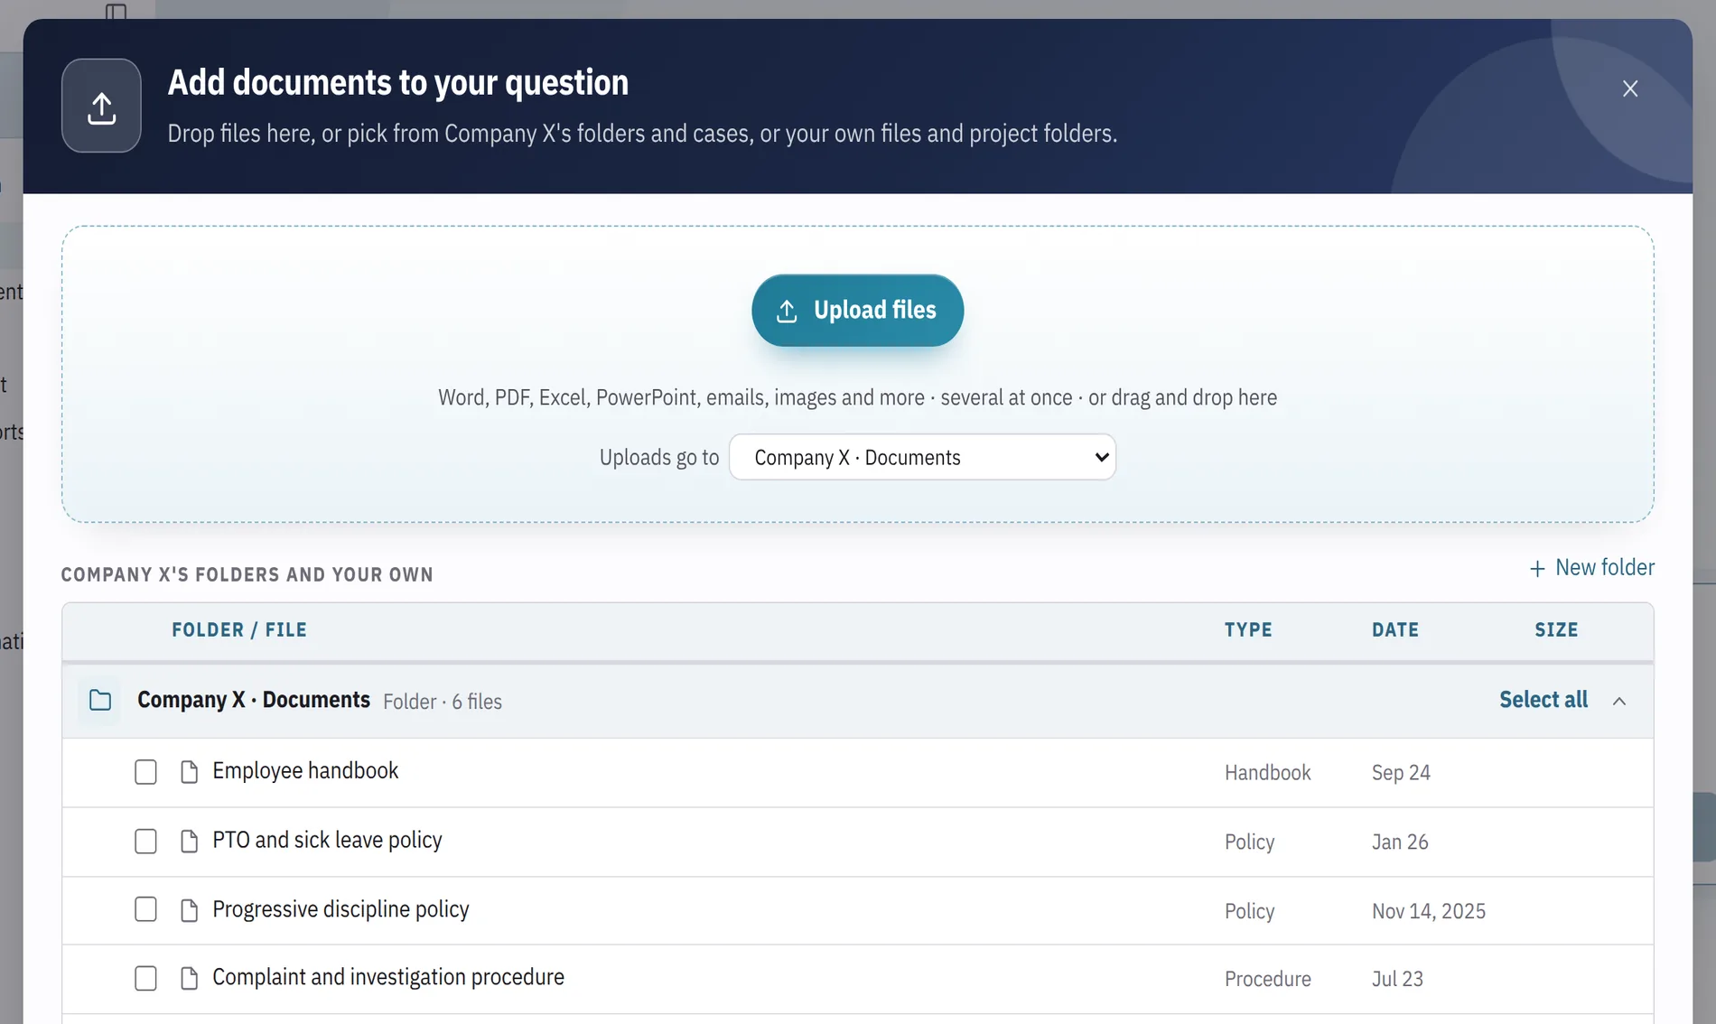This screenshot has width=1716, height=1024.
Task: Click the Jan 26 date cell
Action: click(1400, 842)
